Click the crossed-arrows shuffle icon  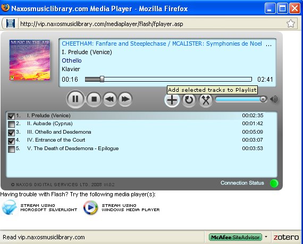coord(206,100)
